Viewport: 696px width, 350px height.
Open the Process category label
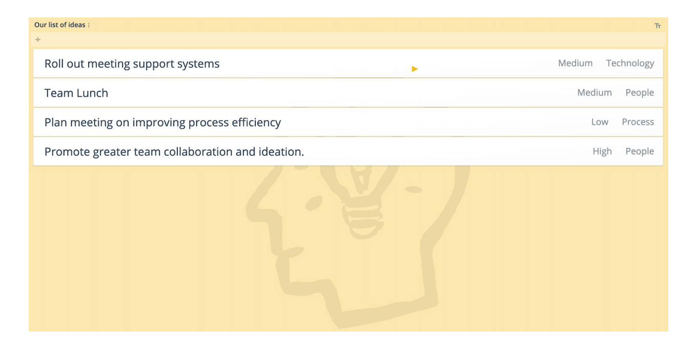point(638,122)
